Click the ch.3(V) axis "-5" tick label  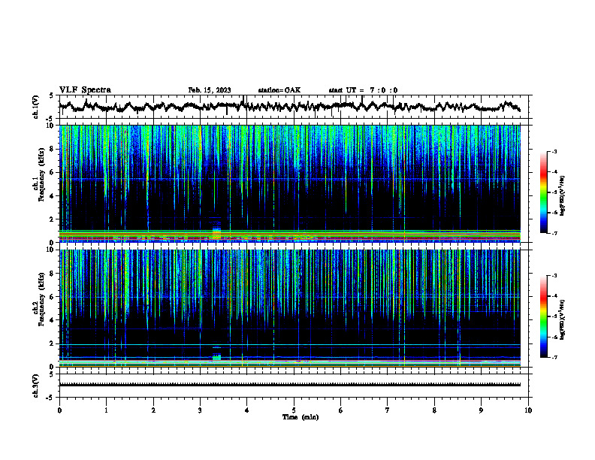[50, 398]
